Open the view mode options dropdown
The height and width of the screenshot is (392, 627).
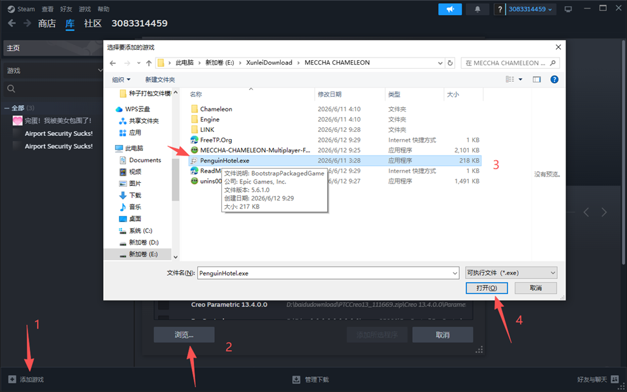coord(521,80)
